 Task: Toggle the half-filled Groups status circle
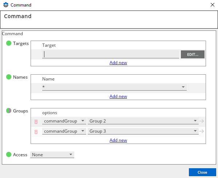(x=9, y=111)
